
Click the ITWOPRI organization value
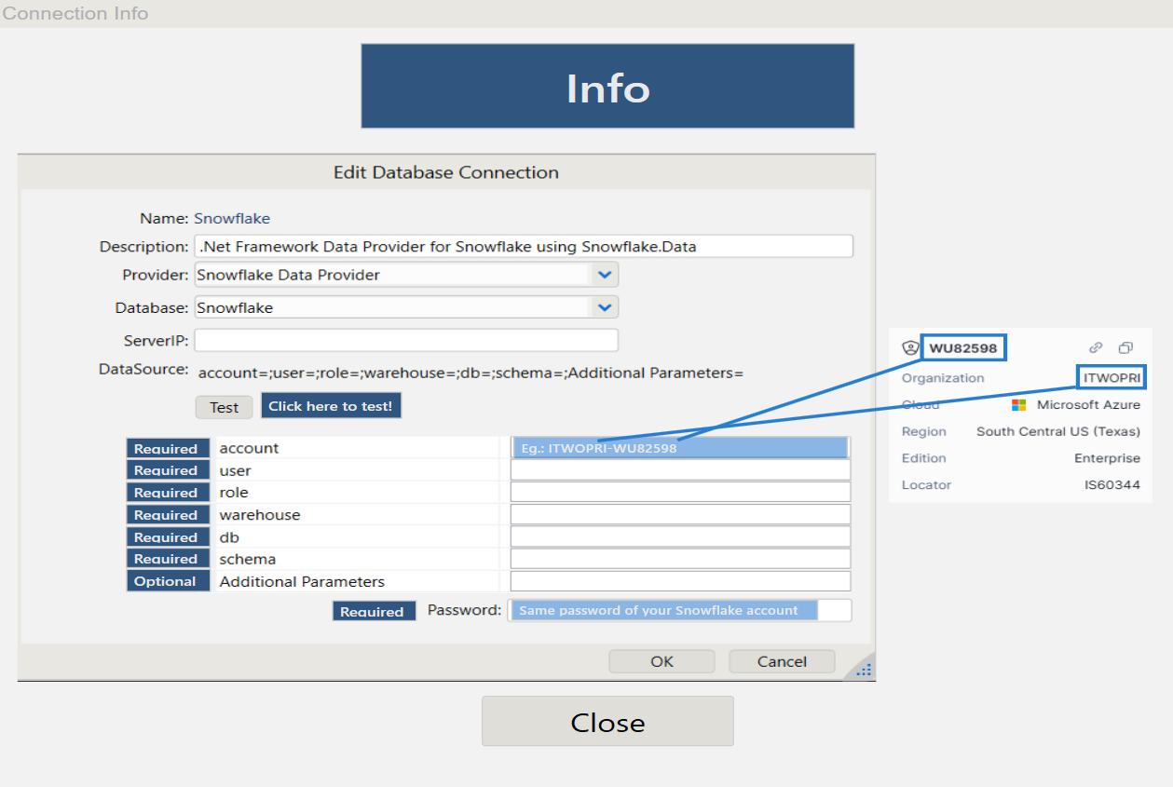pos(1112,378)
